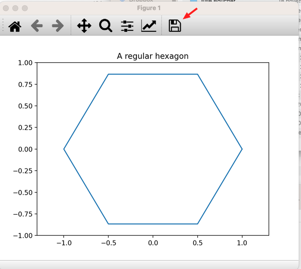
Task: Go forward to the next view
Action: 57,26
